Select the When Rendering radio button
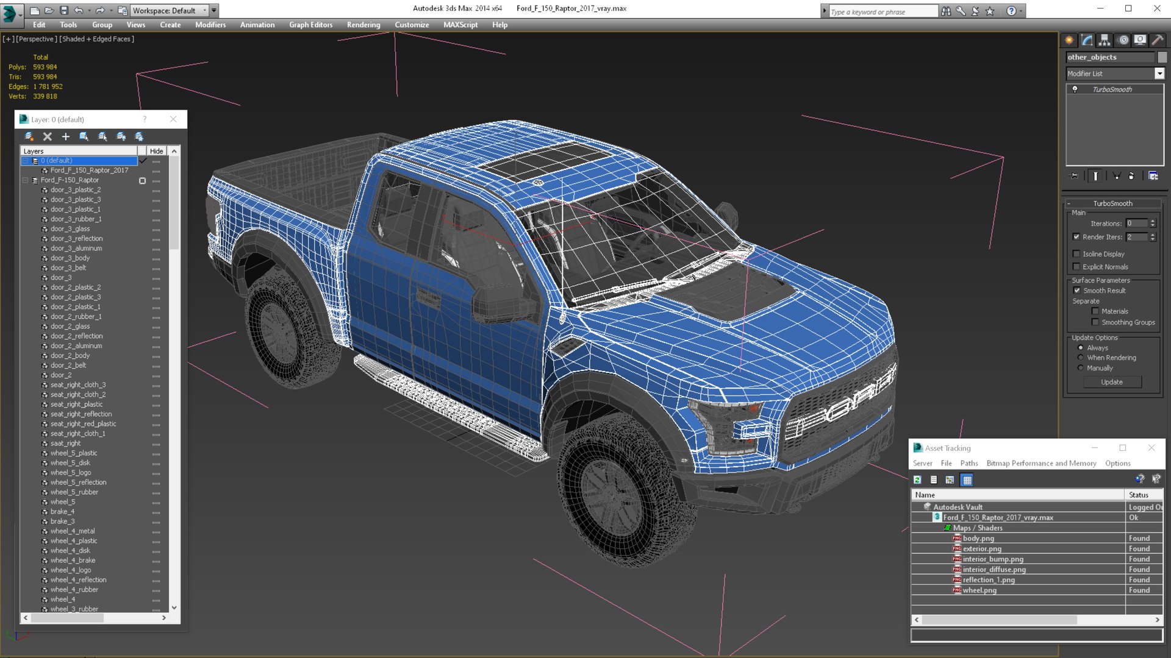This screenshot has width=1171, height=658. [x=1081, y=357]
